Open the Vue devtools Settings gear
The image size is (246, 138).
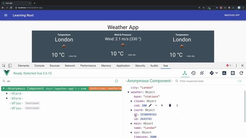(x=233, y=73)
